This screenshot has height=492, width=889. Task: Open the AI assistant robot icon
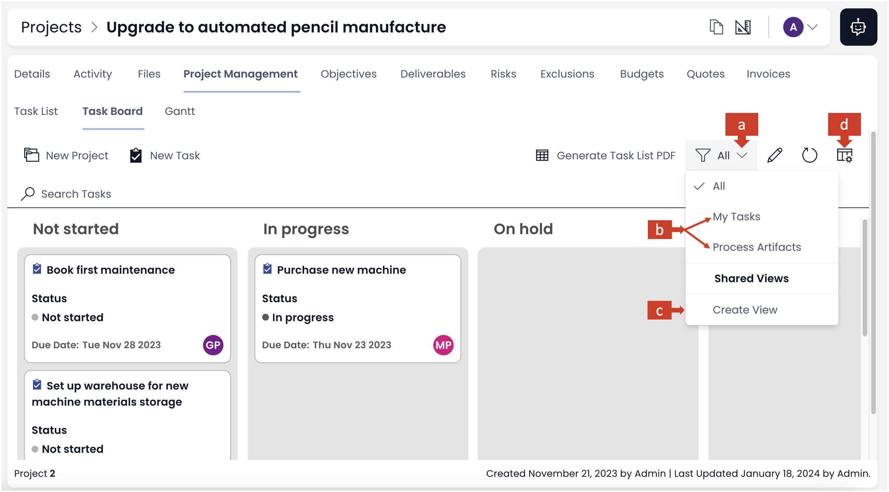858,27
